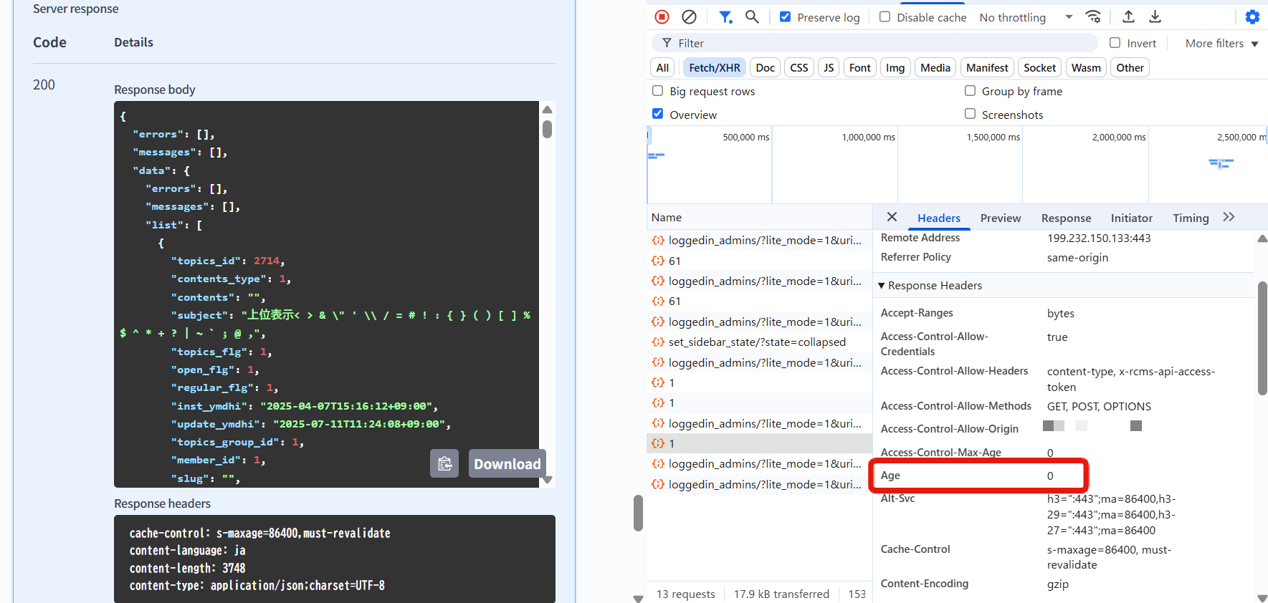The width and height of the screenshot is (1268, 603).
Task: Stop recording network log
Action: point(662,16)
